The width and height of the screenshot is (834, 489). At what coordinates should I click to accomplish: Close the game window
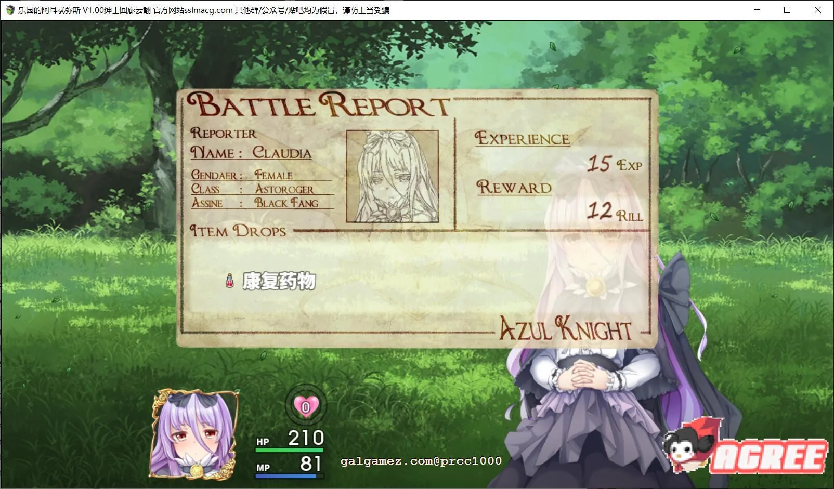818,10
